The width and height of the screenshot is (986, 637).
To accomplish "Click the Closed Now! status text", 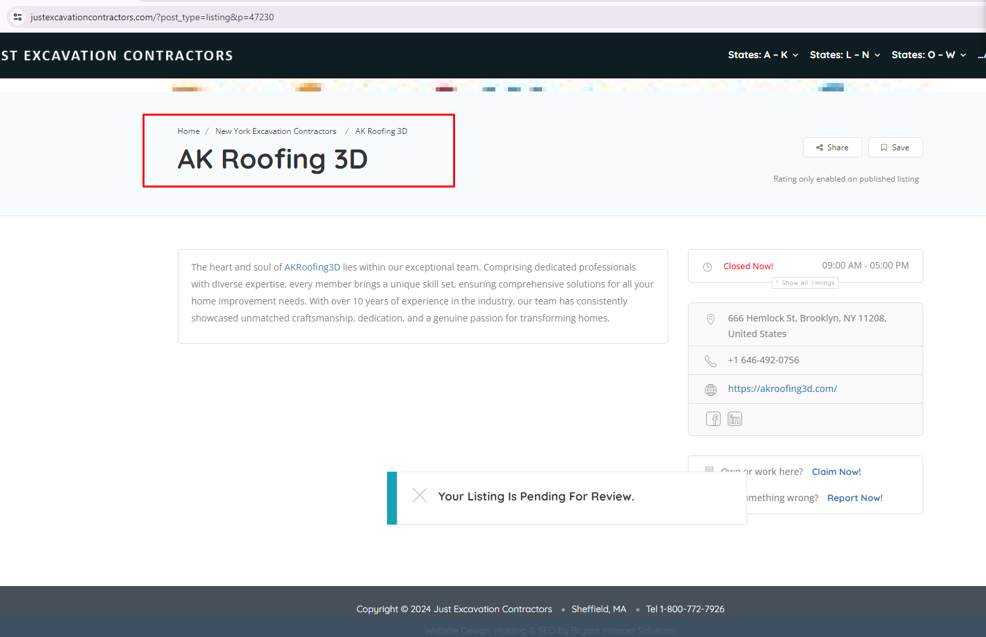I will pyautogui.click(x=748, y=267).
